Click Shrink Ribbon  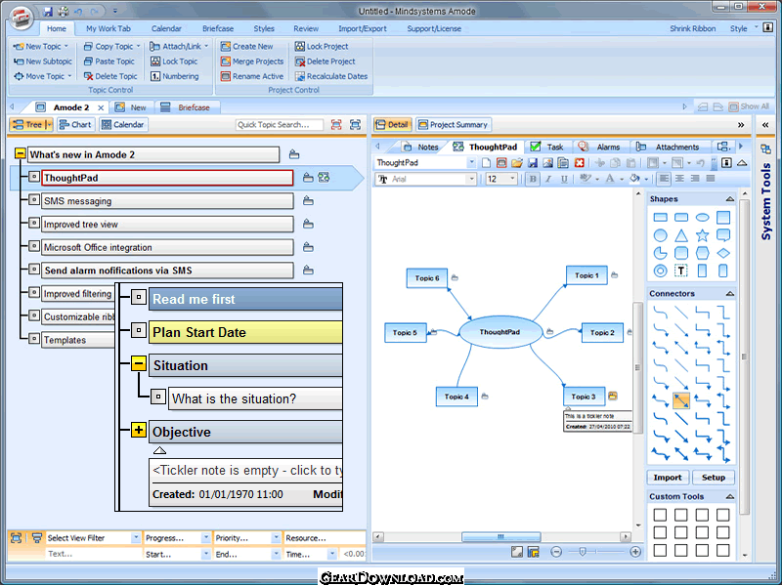tap(693, 28)
